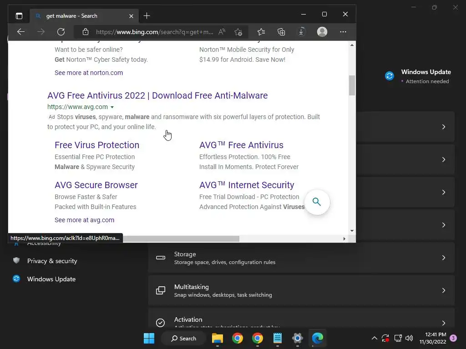Open the network tray icon
The width and height of the screenshot is (466, 349).
(398, 338)
